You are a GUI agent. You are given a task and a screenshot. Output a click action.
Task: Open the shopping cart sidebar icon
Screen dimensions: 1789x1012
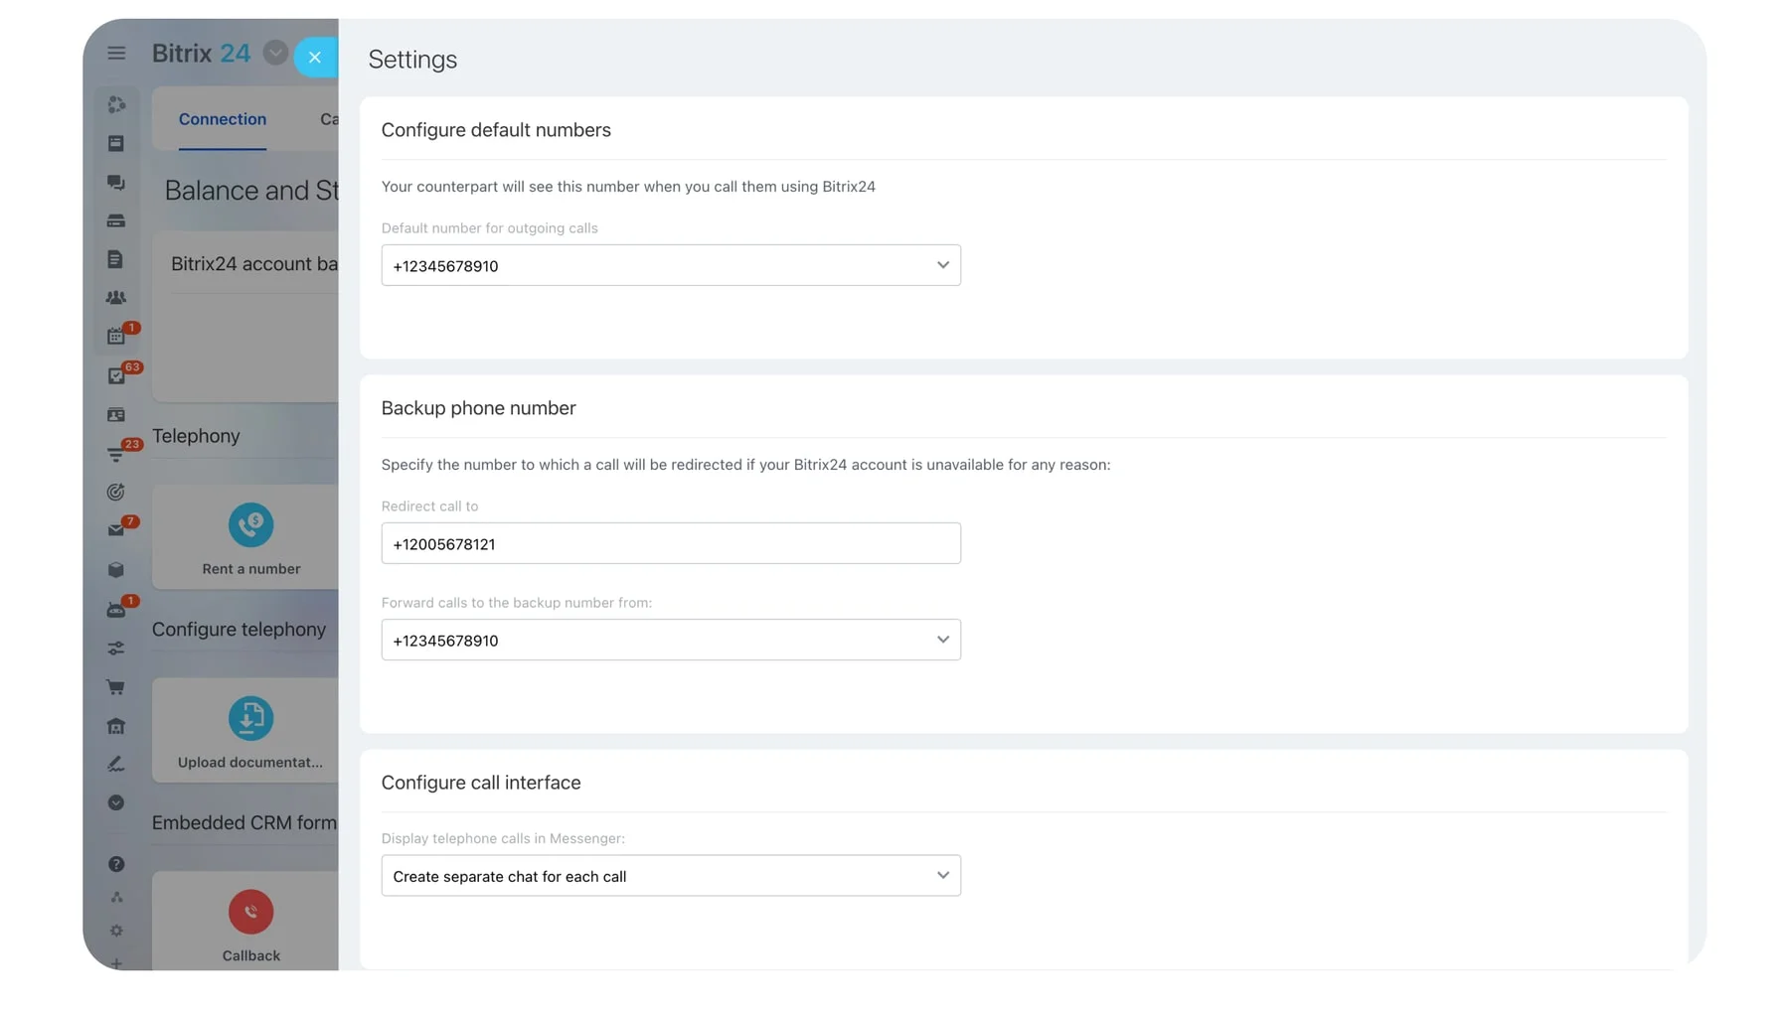(116, 687)
